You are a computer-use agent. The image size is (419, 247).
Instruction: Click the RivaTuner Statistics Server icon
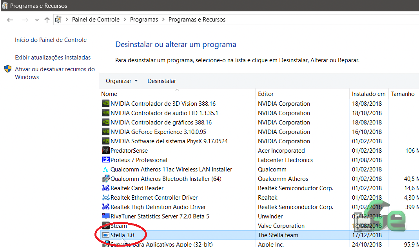point(105,216)
